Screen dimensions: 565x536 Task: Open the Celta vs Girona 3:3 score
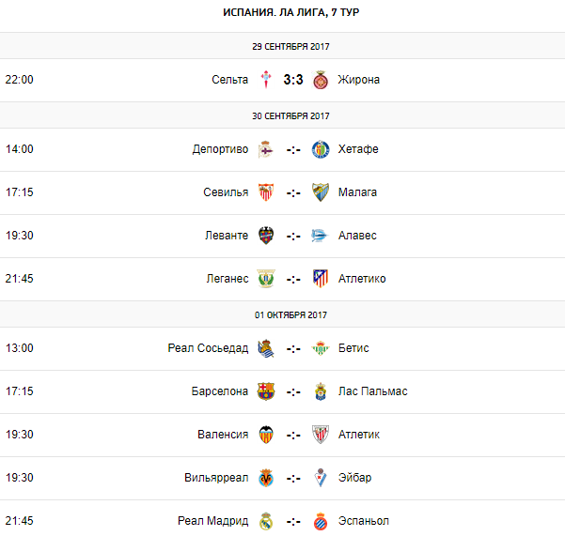pyautogui.click(x=293, y=80)
